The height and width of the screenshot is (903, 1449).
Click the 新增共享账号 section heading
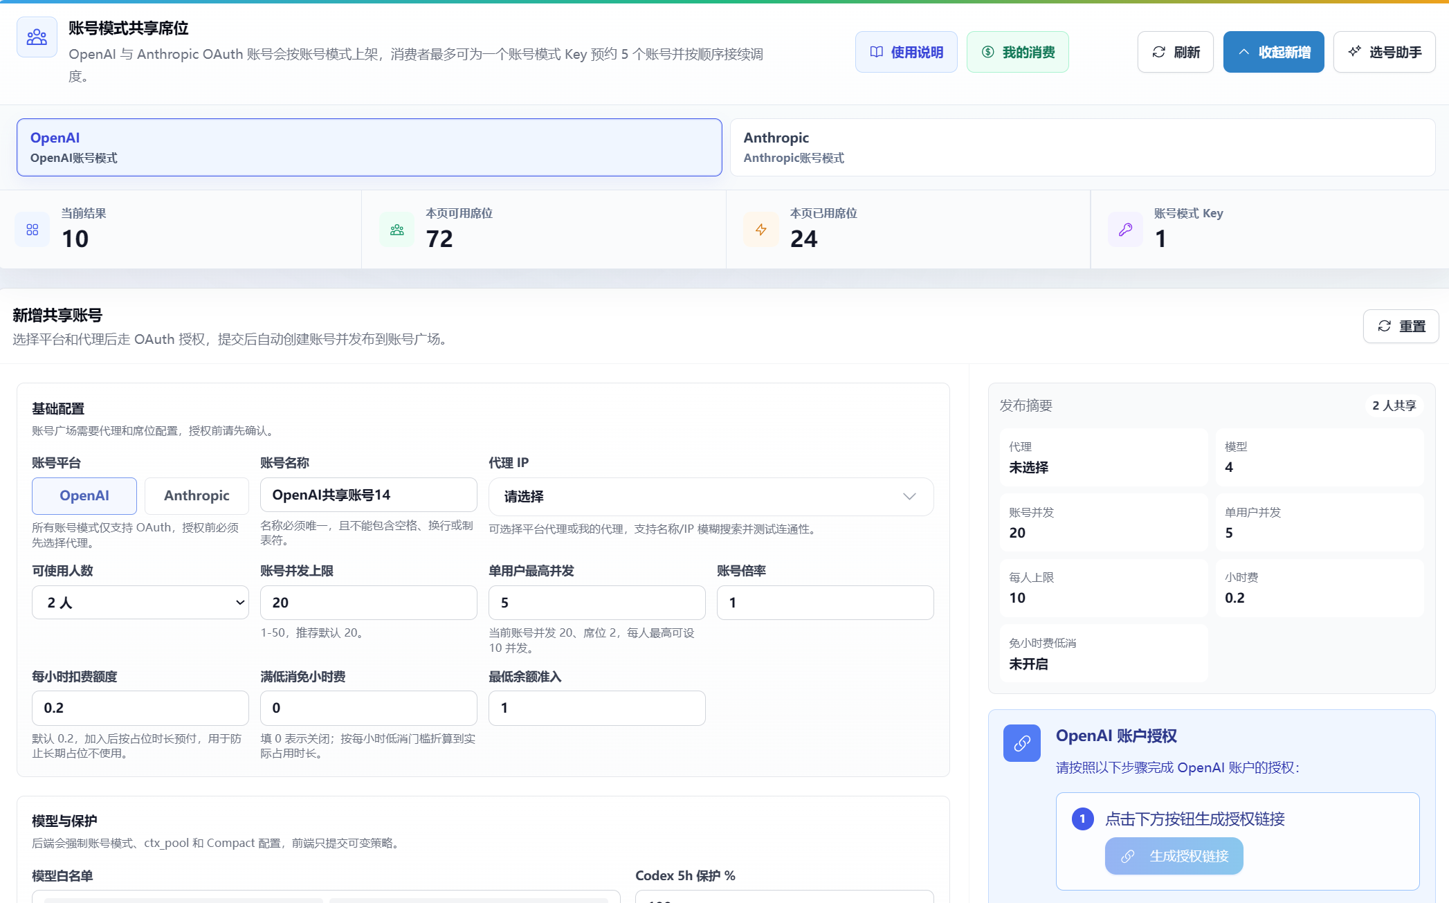57,316
